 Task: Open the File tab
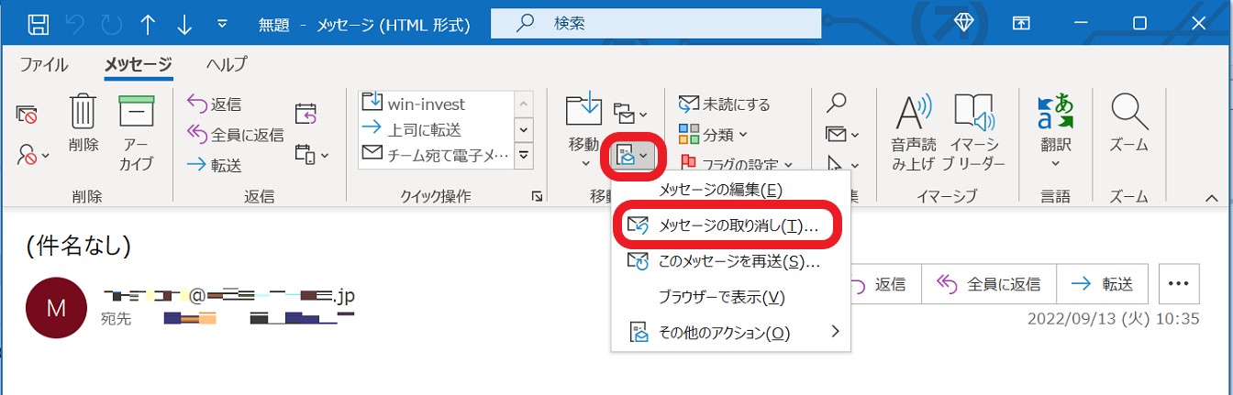[x=43, y=64]
